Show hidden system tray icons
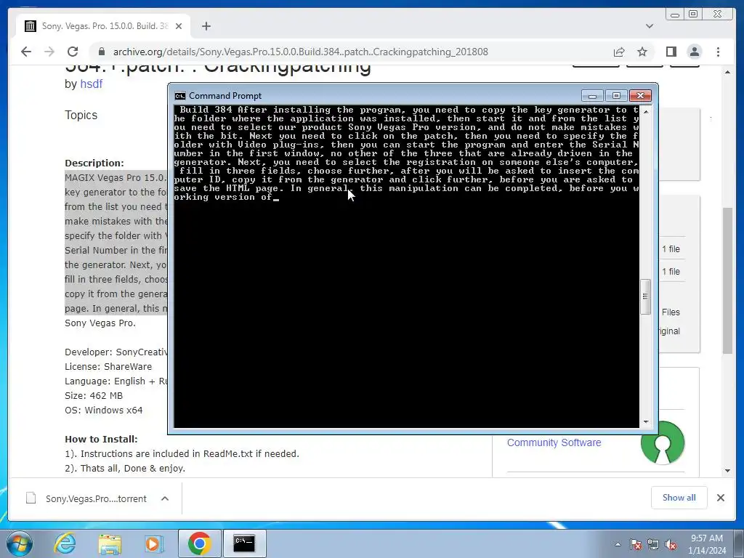This screenshot has width=744, height=558. 618,544
